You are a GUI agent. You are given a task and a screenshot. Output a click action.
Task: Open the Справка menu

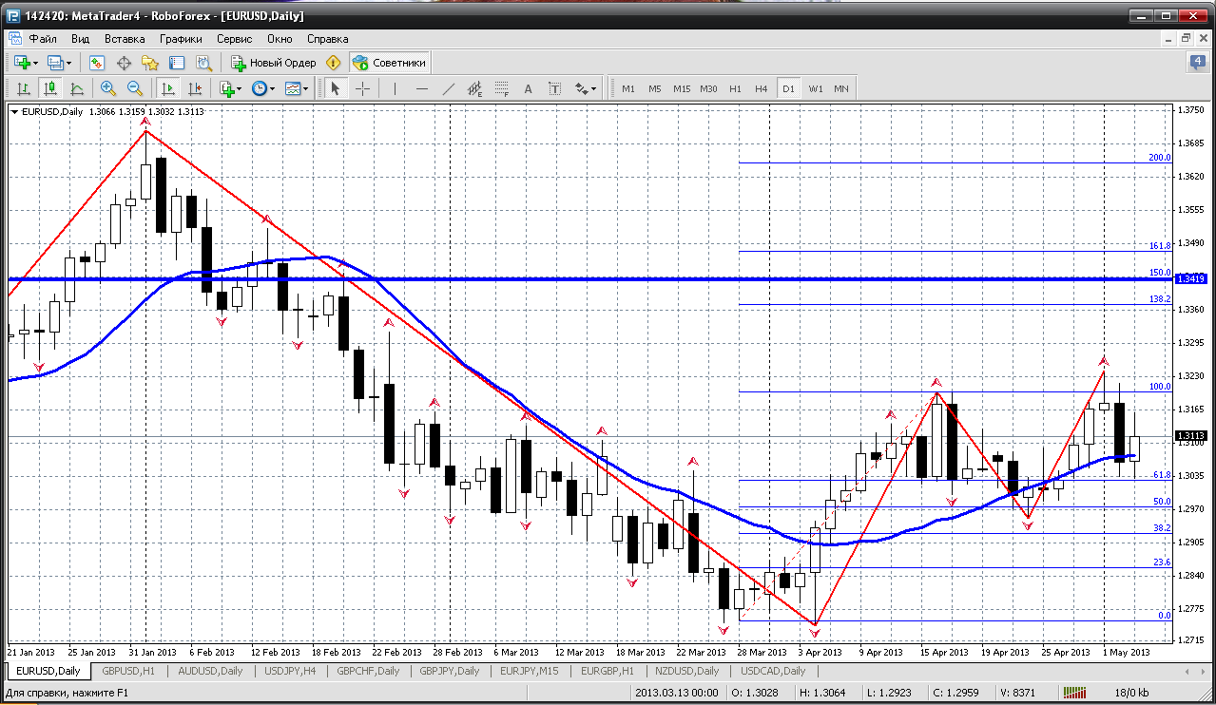tap(328, 39)
